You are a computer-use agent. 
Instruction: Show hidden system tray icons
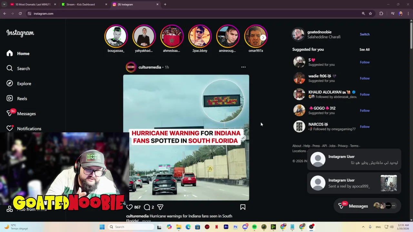363,227
